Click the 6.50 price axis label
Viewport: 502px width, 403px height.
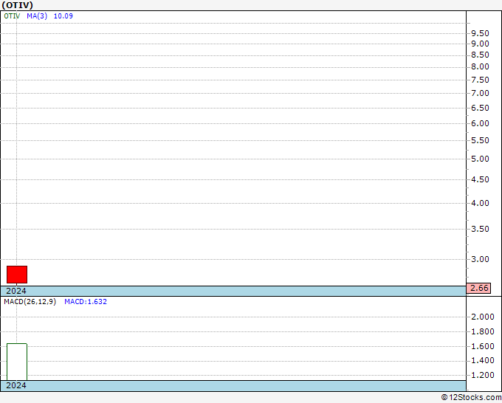[x=480, y=108]
